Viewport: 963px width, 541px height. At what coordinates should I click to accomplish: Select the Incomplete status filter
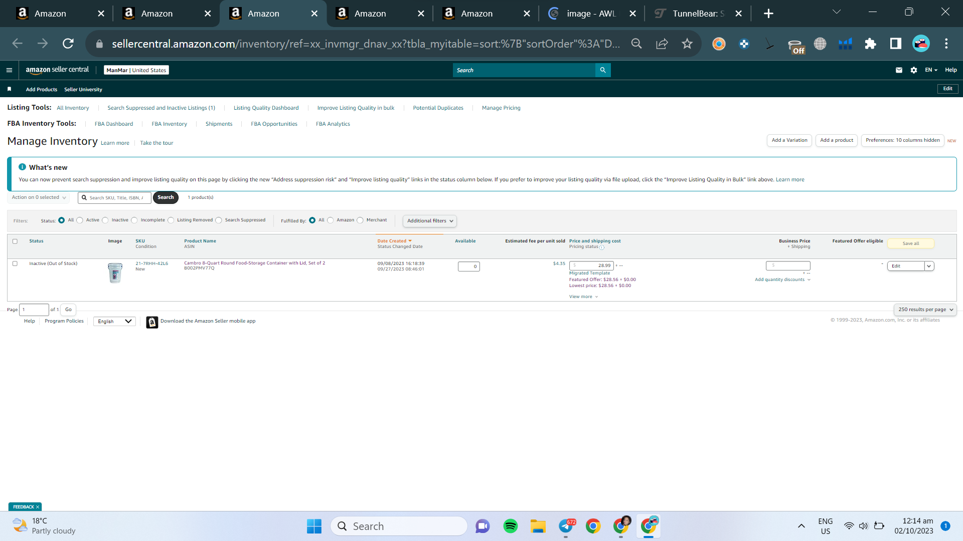pyautogui.click(x=134, y=220)
